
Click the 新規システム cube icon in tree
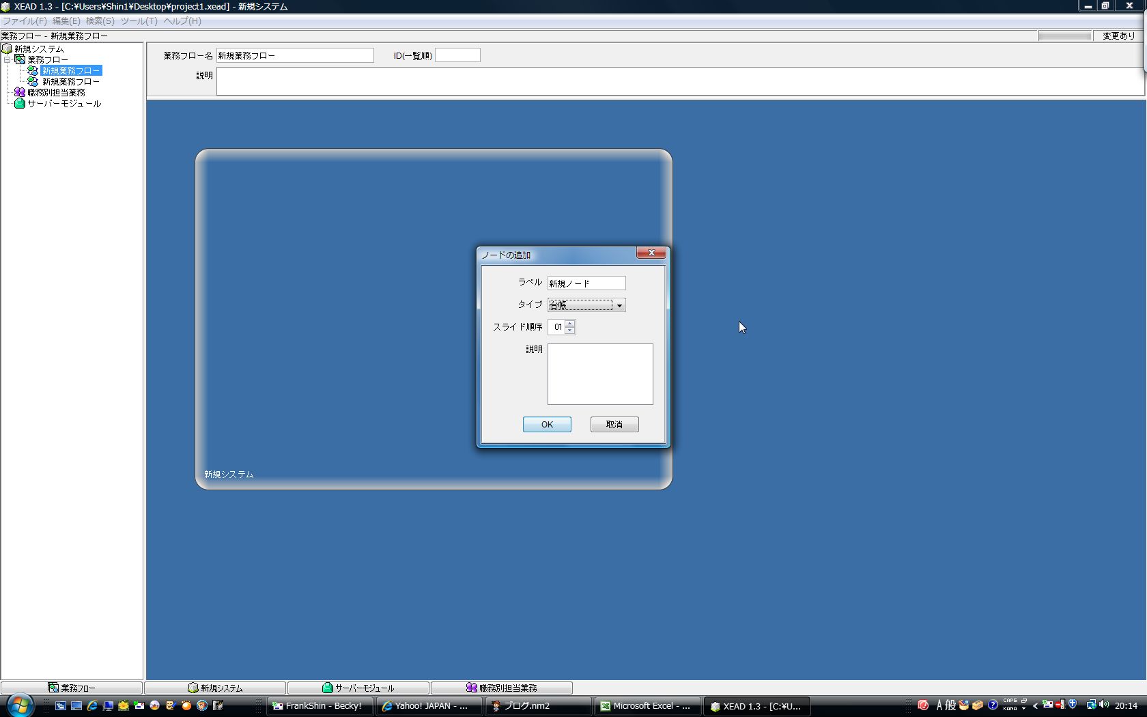tap(7, 48)
